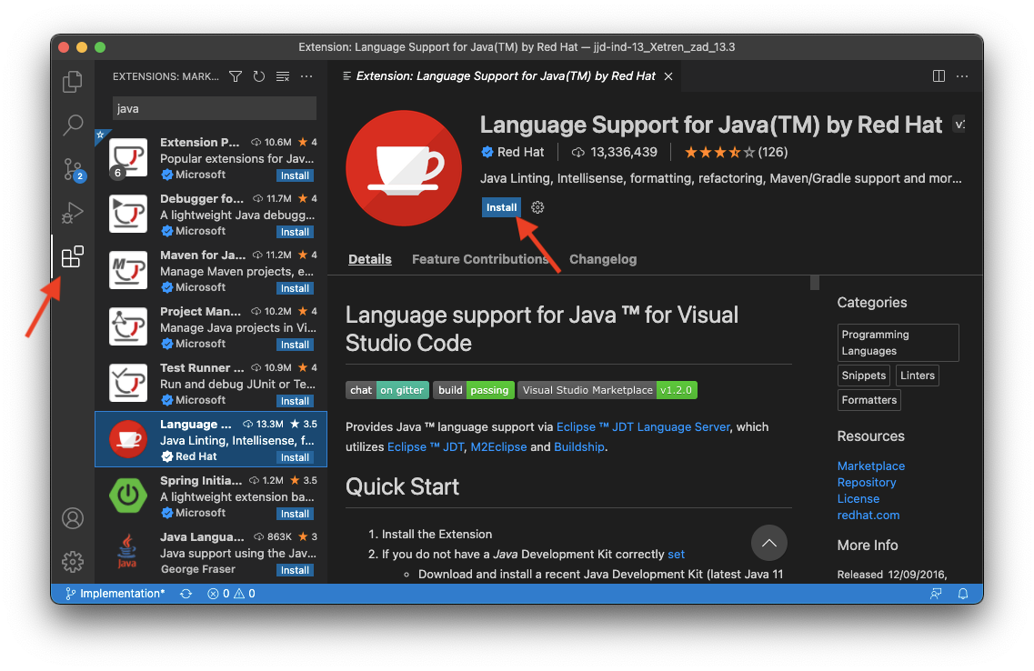
Task: Install Red Hat Language extension from the list
Action: coord(295,457)
